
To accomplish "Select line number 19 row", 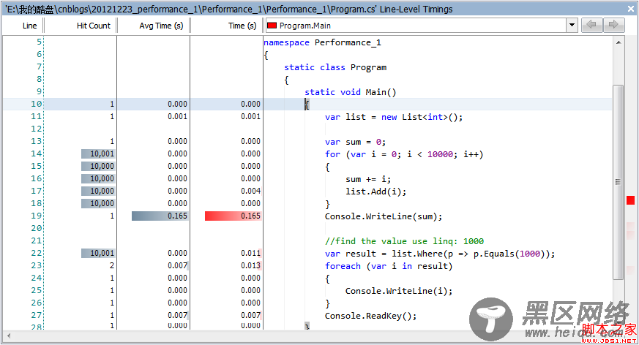I will pyautogui.click(x=37, y=216).
